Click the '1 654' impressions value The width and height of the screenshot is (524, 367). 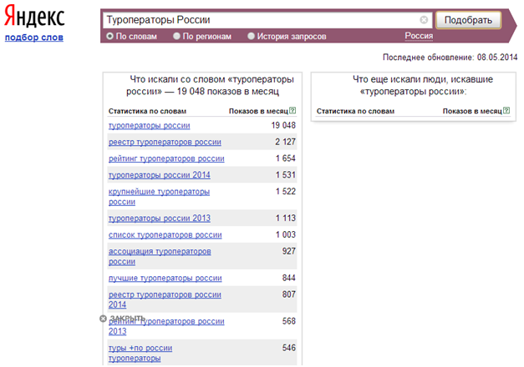coord(285,158)
